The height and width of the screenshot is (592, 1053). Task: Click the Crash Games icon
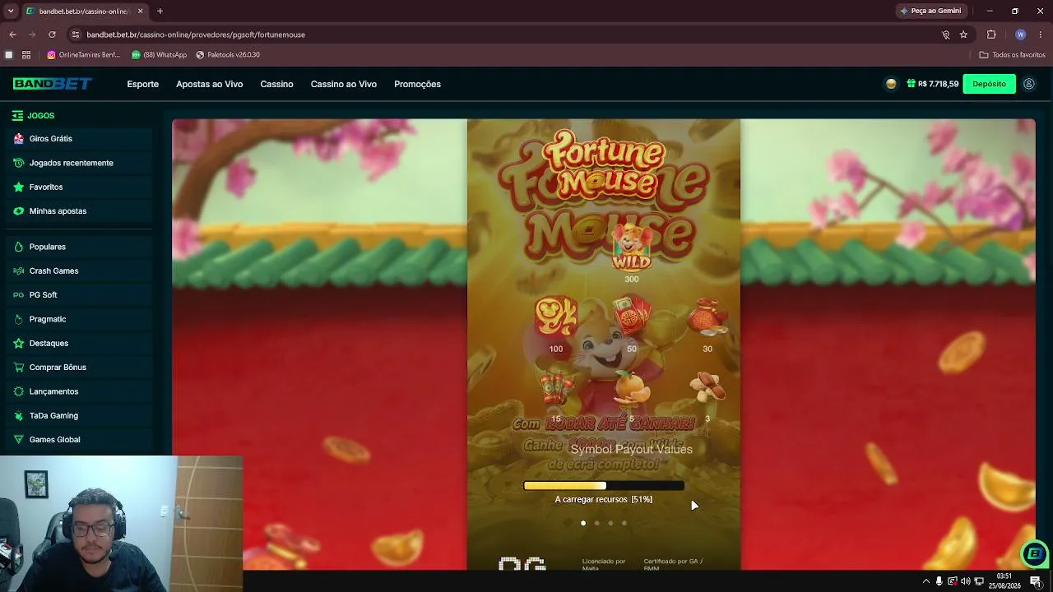19,271
